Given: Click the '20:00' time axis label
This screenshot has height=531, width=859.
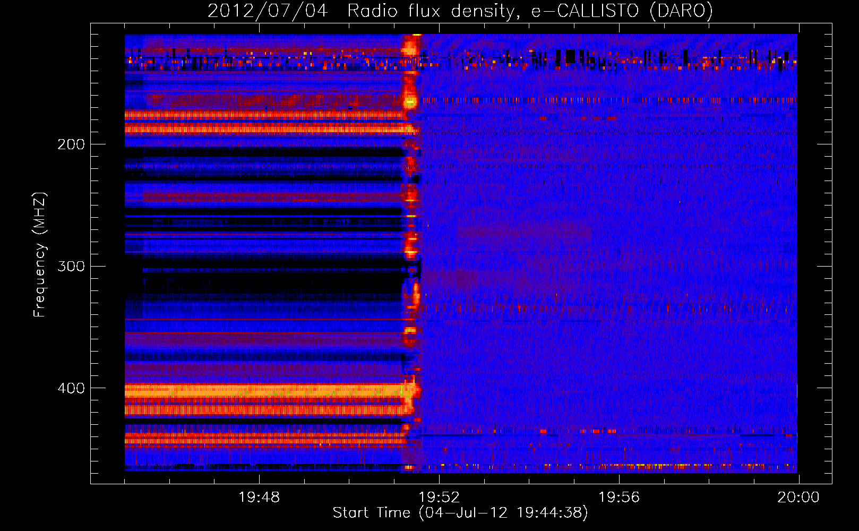Looking at the screenshot, I should (798, 498).
